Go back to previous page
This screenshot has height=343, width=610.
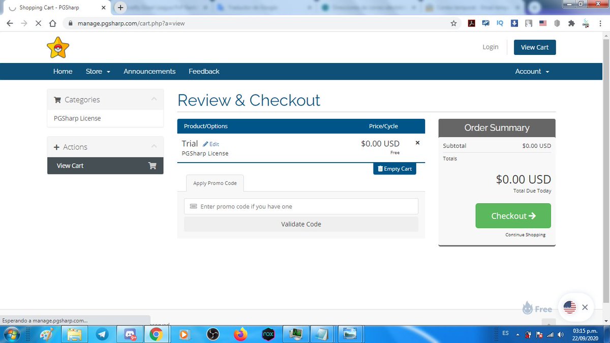[10, 23]
